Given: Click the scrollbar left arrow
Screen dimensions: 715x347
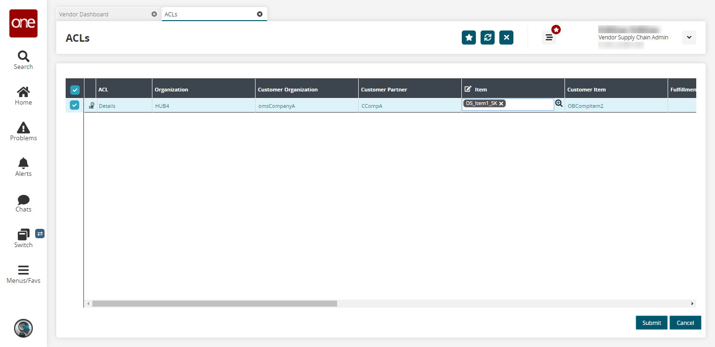Looking at the screenshot, I should coord(88,304).
